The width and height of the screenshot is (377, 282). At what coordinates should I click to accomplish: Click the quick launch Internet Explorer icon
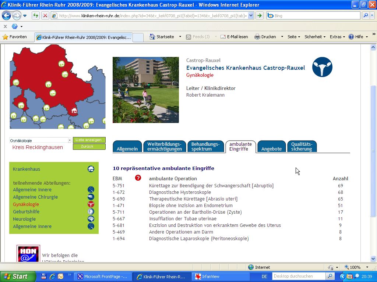(x=52, y=276)
